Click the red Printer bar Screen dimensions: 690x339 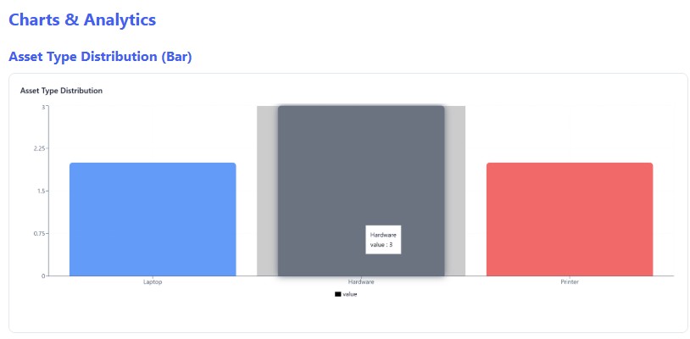click(570, 219)
